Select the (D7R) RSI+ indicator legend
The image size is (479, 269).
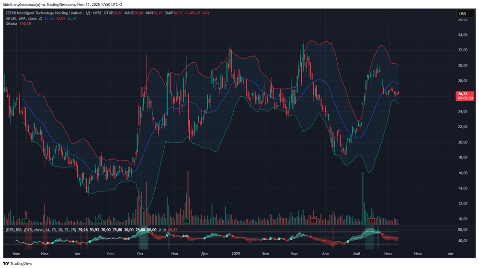(41, 230)
